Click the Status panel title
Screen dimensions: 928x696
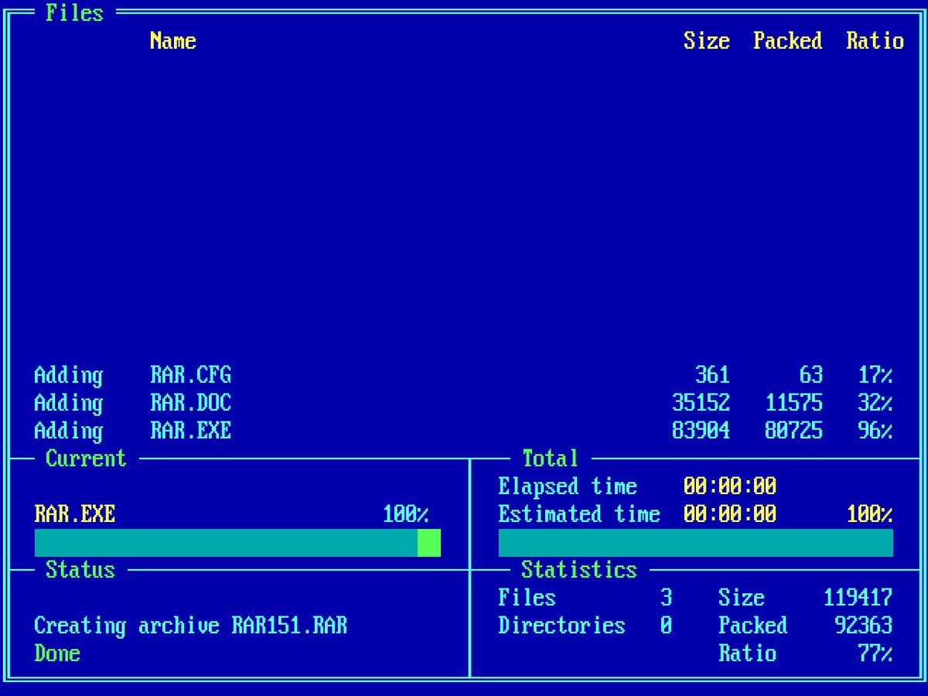coord(80,570)
